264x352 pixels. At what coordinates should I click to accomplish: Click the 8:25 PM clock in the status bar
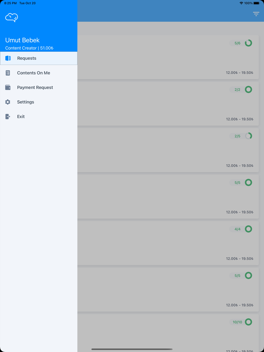pos(10,3)
